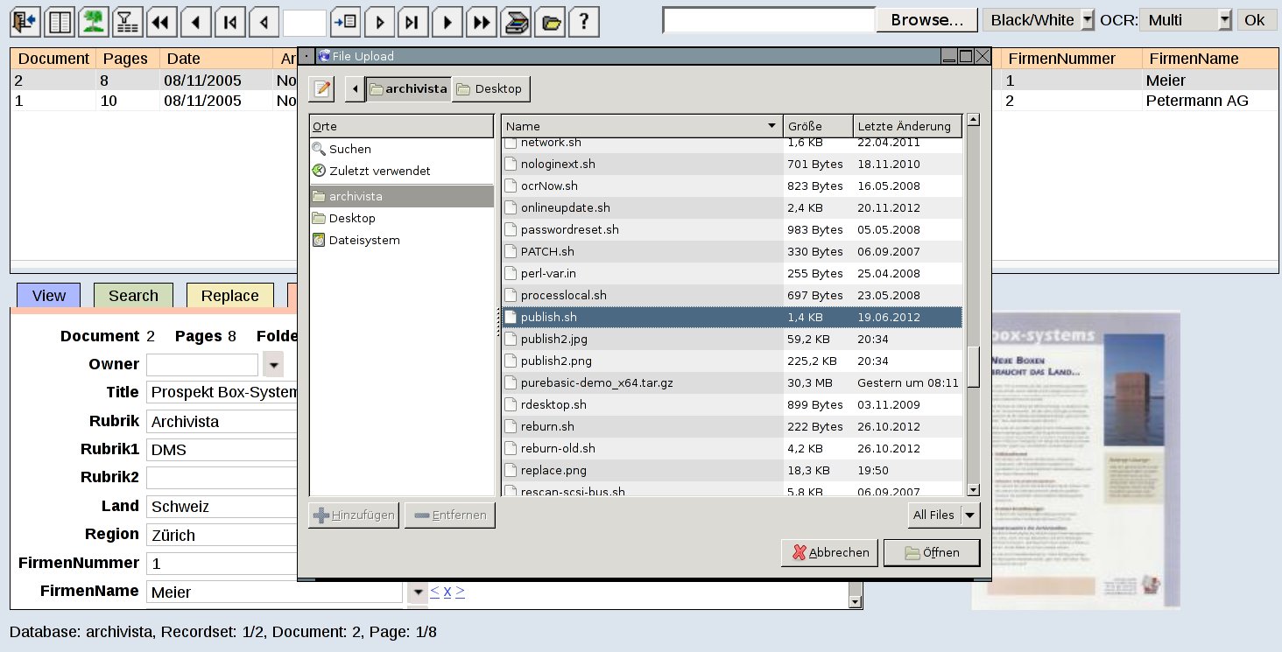Screen dimensions: 1282x652
Task: Click the hollow left arrow page icon
Action: click(x=264, y=22)
